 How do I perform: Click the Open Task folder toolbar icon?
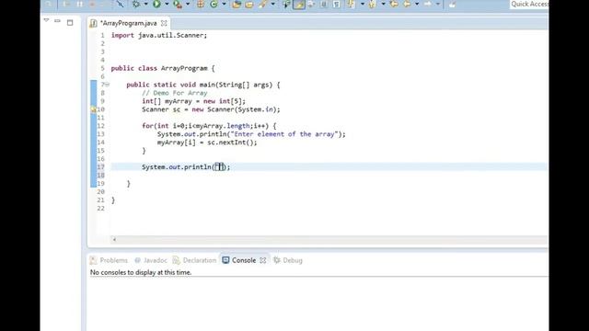pos(249,5)
